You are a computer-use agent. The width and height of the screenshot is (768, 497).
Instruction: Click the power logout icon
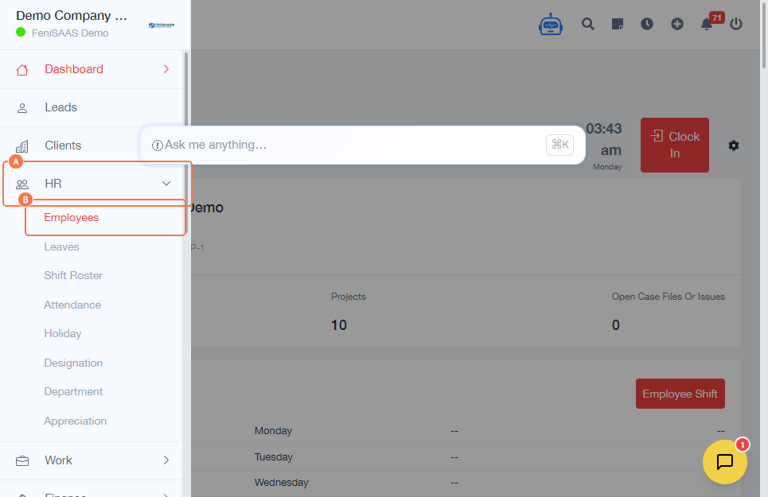click(736, 24)
